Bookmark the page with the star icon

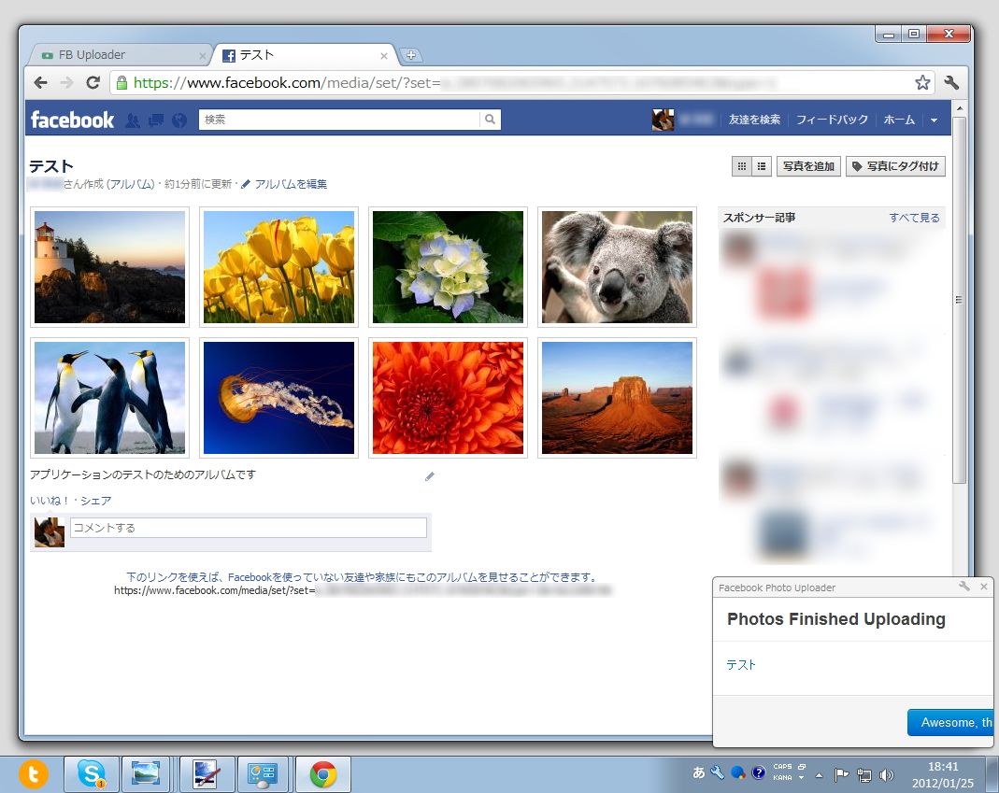[922, 82]
